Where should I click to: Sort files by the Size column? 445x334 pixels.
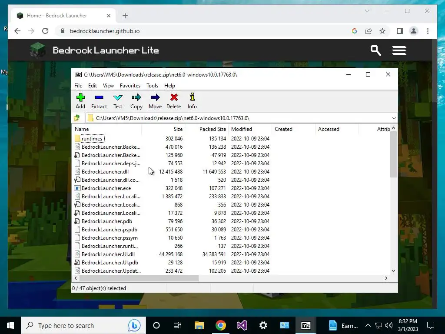coord(163,129)
